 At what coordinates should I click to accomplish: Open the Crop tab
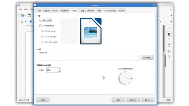click(x=82, y=11)
